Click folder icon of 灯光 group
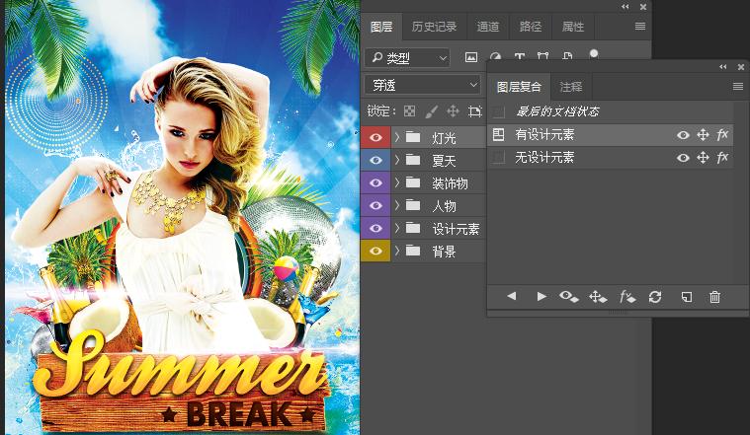750x435 pixels. [413, 137]
